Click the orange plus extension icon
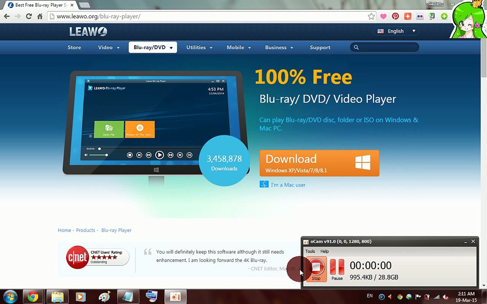Screen dimensions: 487x304 tap(408, 16)
